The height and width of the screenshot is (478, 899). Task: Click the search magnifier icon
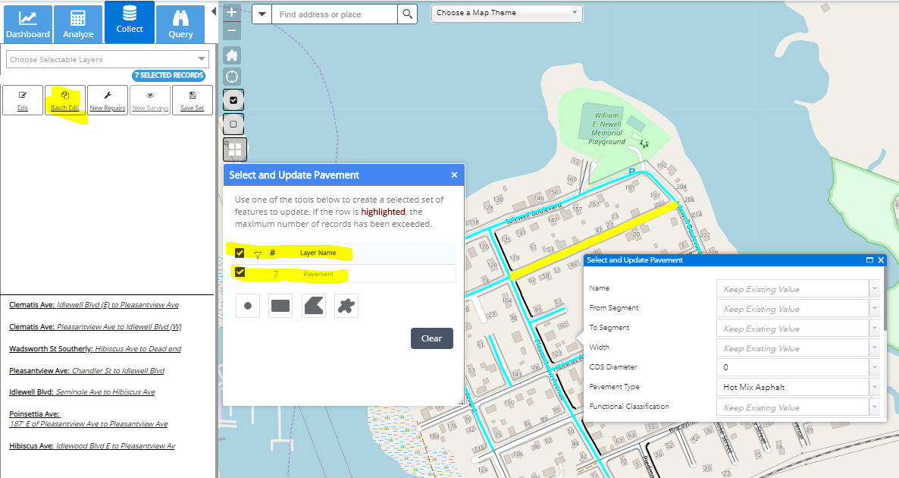click(408, 14)
